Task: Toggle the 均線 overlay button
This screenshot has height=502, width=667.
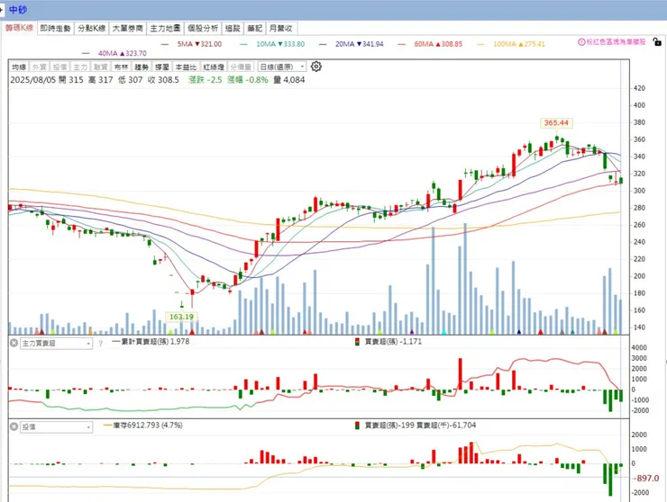Action: [x=19, y=67]
